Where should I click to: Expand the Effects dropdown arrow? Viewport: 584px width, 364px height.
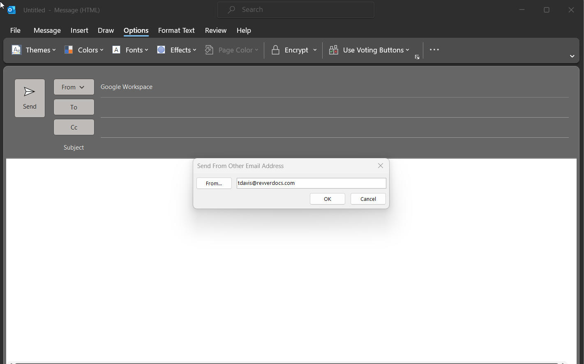pyautogui.click(x=194, y=50)
